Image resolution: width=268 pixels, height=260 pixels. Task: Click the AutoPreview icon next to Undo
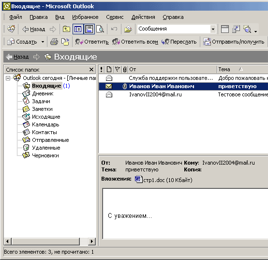click(x=128, y=29)
